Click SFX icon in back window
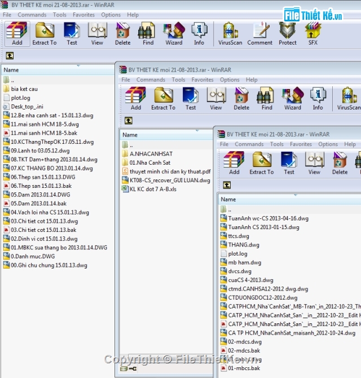This screenshot has width=361, height=378. (313, 33)
